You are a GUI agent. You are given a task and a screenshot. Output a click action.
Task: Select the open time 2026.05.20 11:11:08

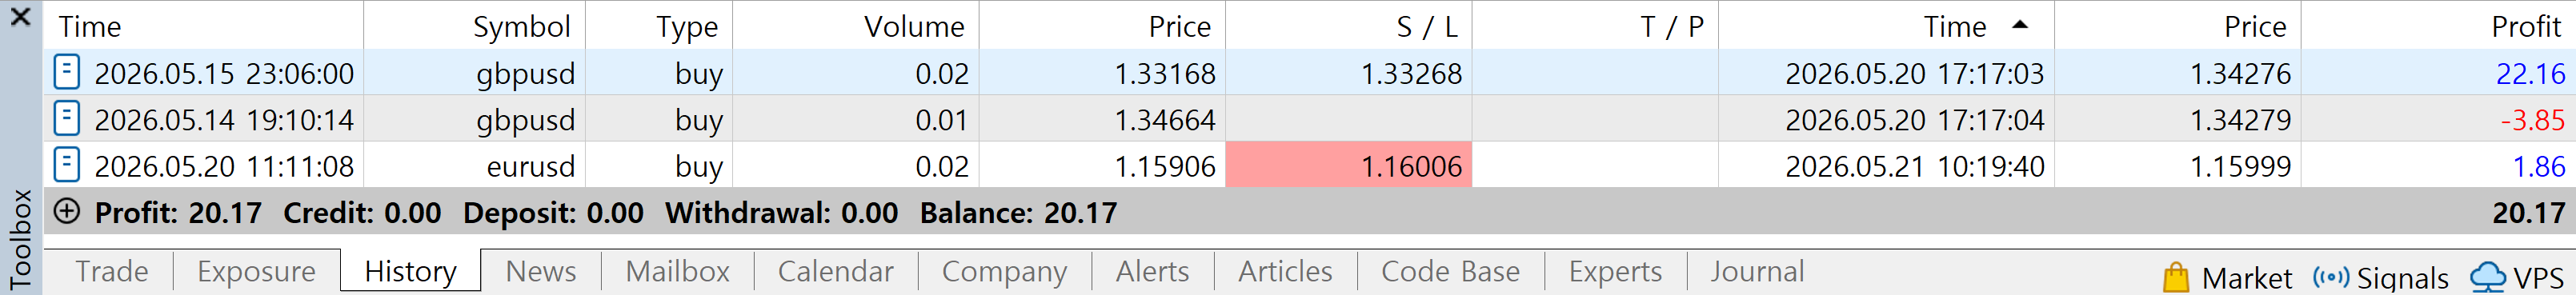tap(224, 166)
